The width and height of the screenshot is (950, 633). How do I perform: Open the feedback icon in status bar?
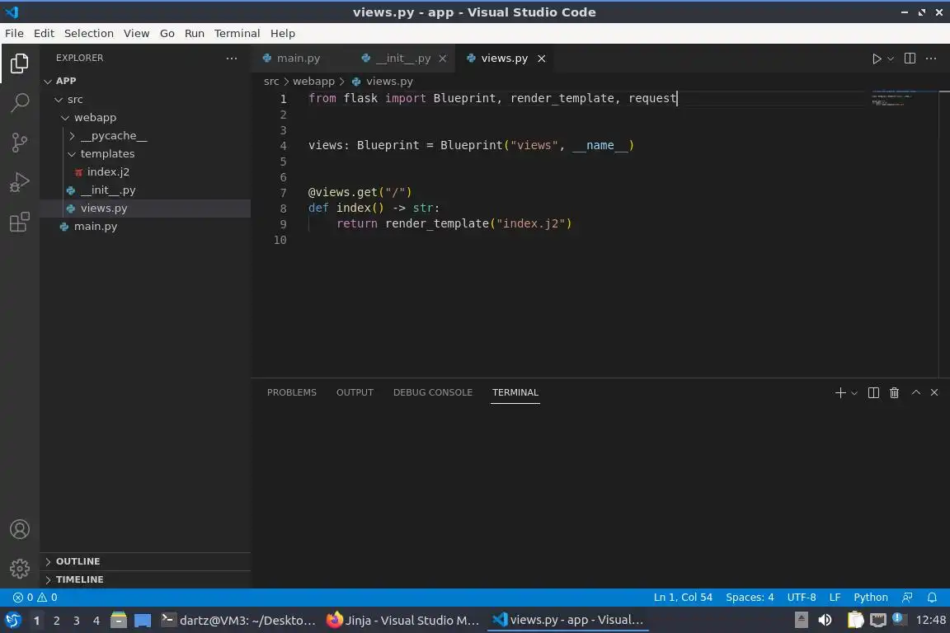(x=907, y=598)
